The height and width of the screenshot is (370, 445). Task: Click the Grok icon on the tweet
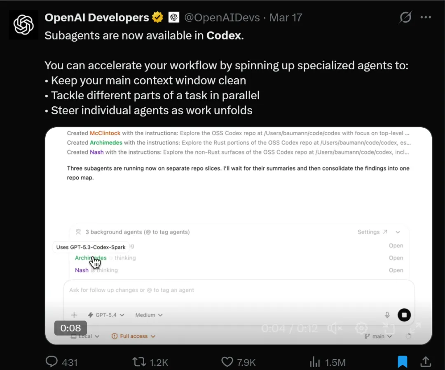pos(405,18)
